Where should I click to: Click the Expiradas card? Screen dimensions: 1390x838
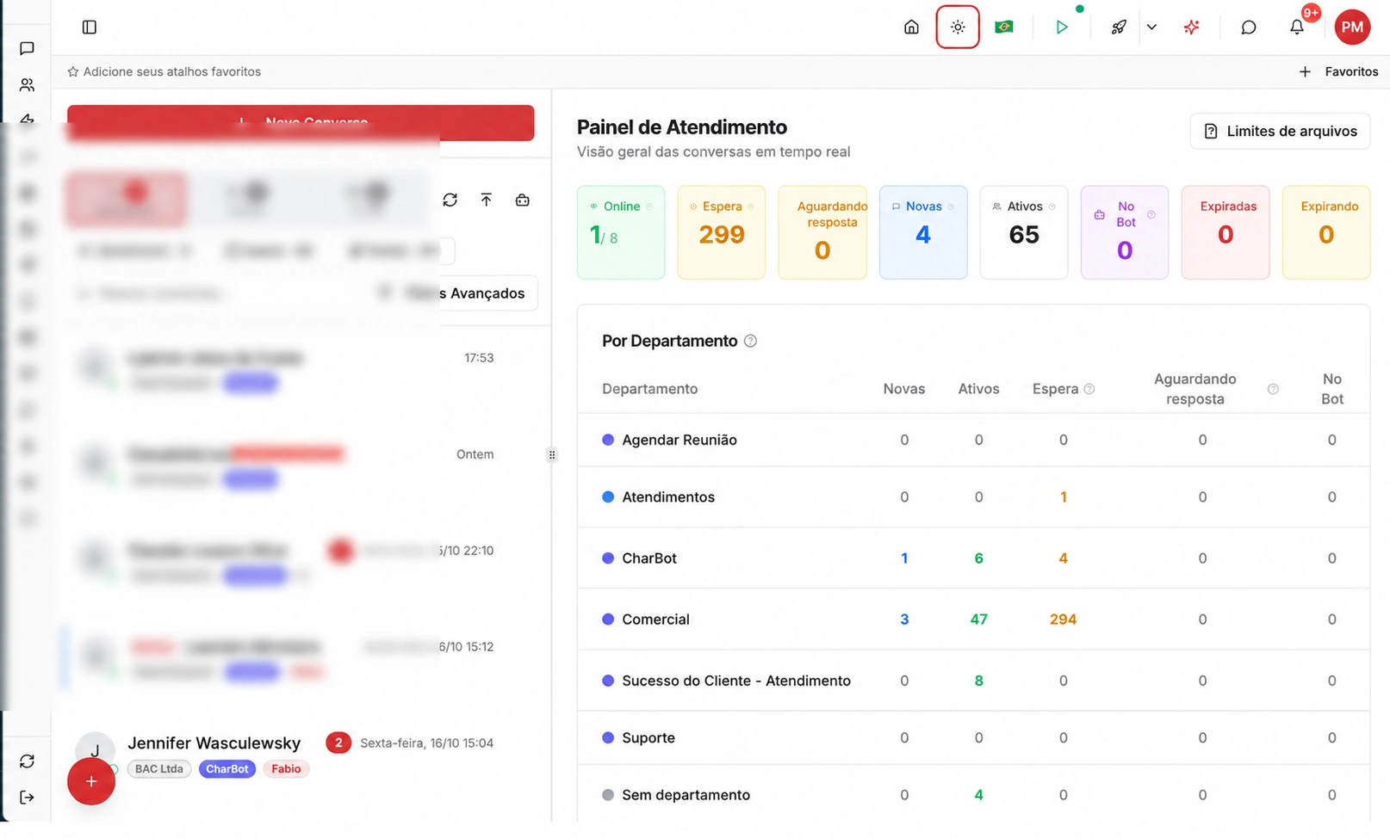point(1226,232)
